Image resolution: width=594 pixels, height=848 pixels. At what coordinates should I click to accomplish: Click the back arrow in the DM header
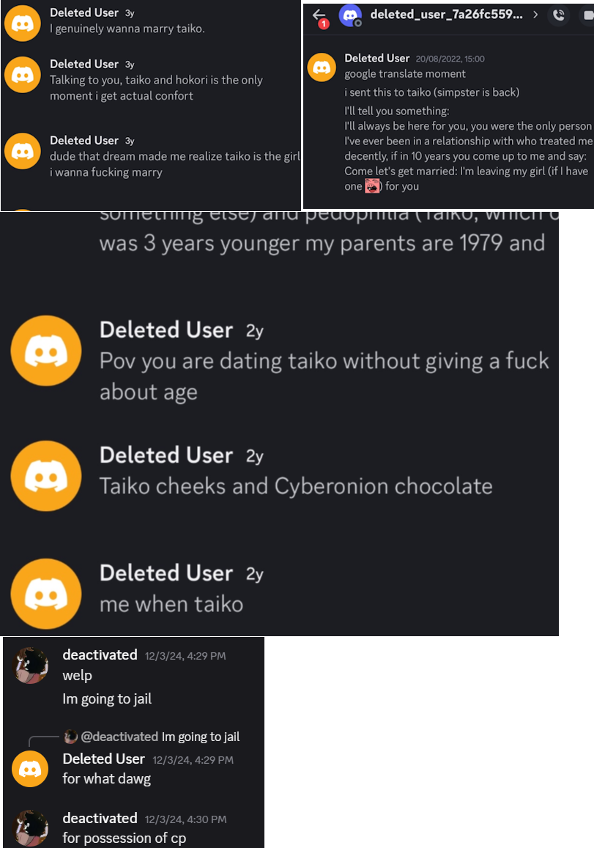[x=319, y=15]
